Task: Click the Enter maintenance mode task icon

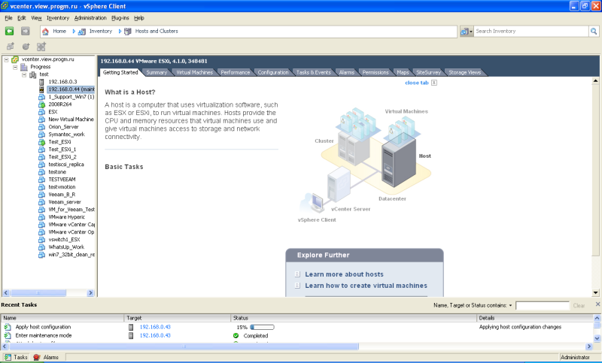Action: pos(8,335)
